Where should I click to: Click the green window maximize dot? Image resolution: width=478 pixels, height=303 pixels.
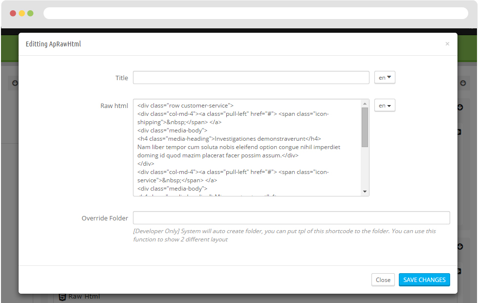(x=30, y=13)
